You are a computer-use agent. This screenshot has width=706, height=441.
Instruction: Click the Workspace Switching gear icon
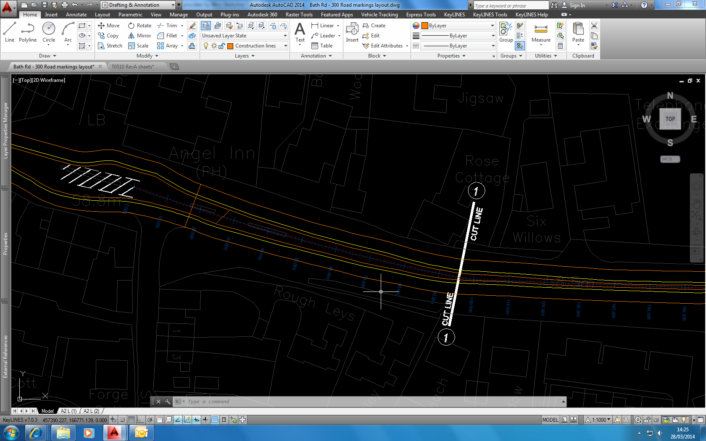638,420
